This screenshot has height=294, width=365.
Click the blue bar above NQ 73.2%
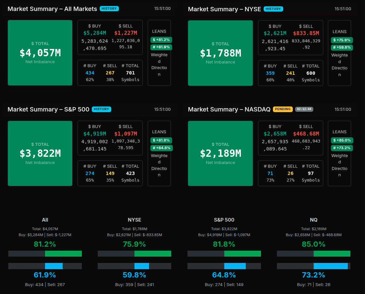[x=331, y=266]
